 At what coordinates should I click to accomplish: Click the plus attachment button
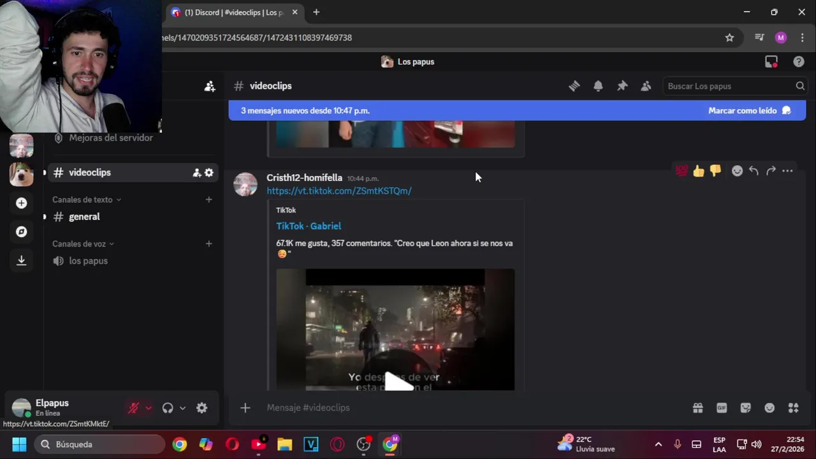click(x=245, y=408)
